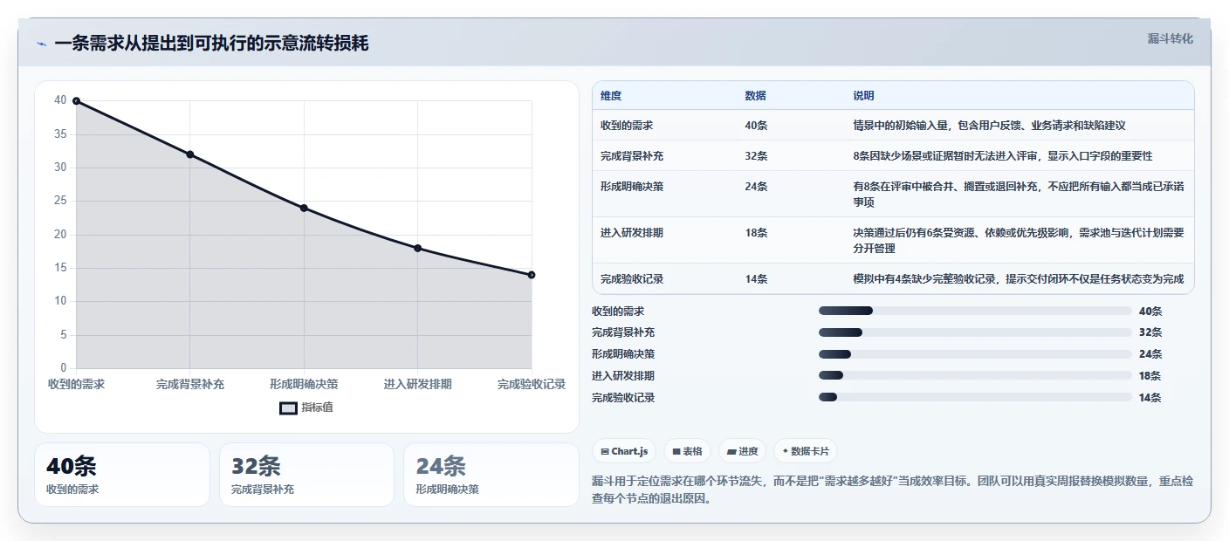Screen dimensions: 1229x541
Task: Click the 进入研发排期 progress bar showing 18条
Action: point(975,376)
